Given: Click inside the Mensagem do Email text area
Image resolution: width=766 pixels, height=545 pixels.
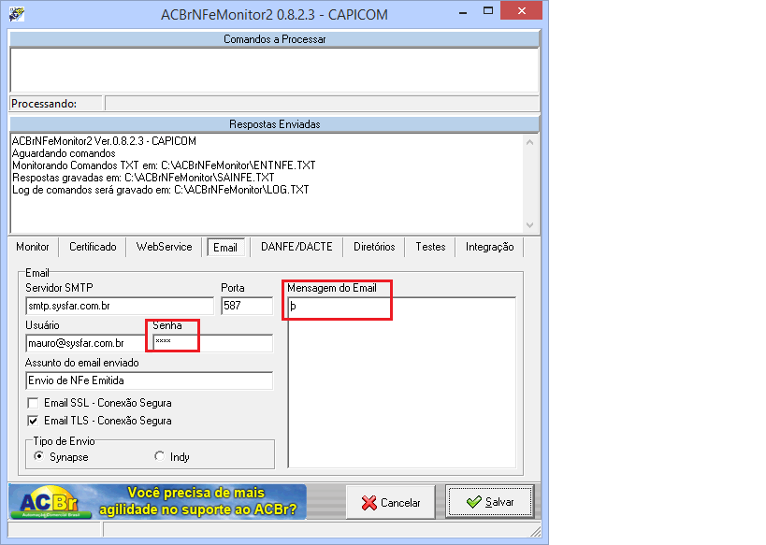Looking at the screenshot, I should [x=401, y=382].
